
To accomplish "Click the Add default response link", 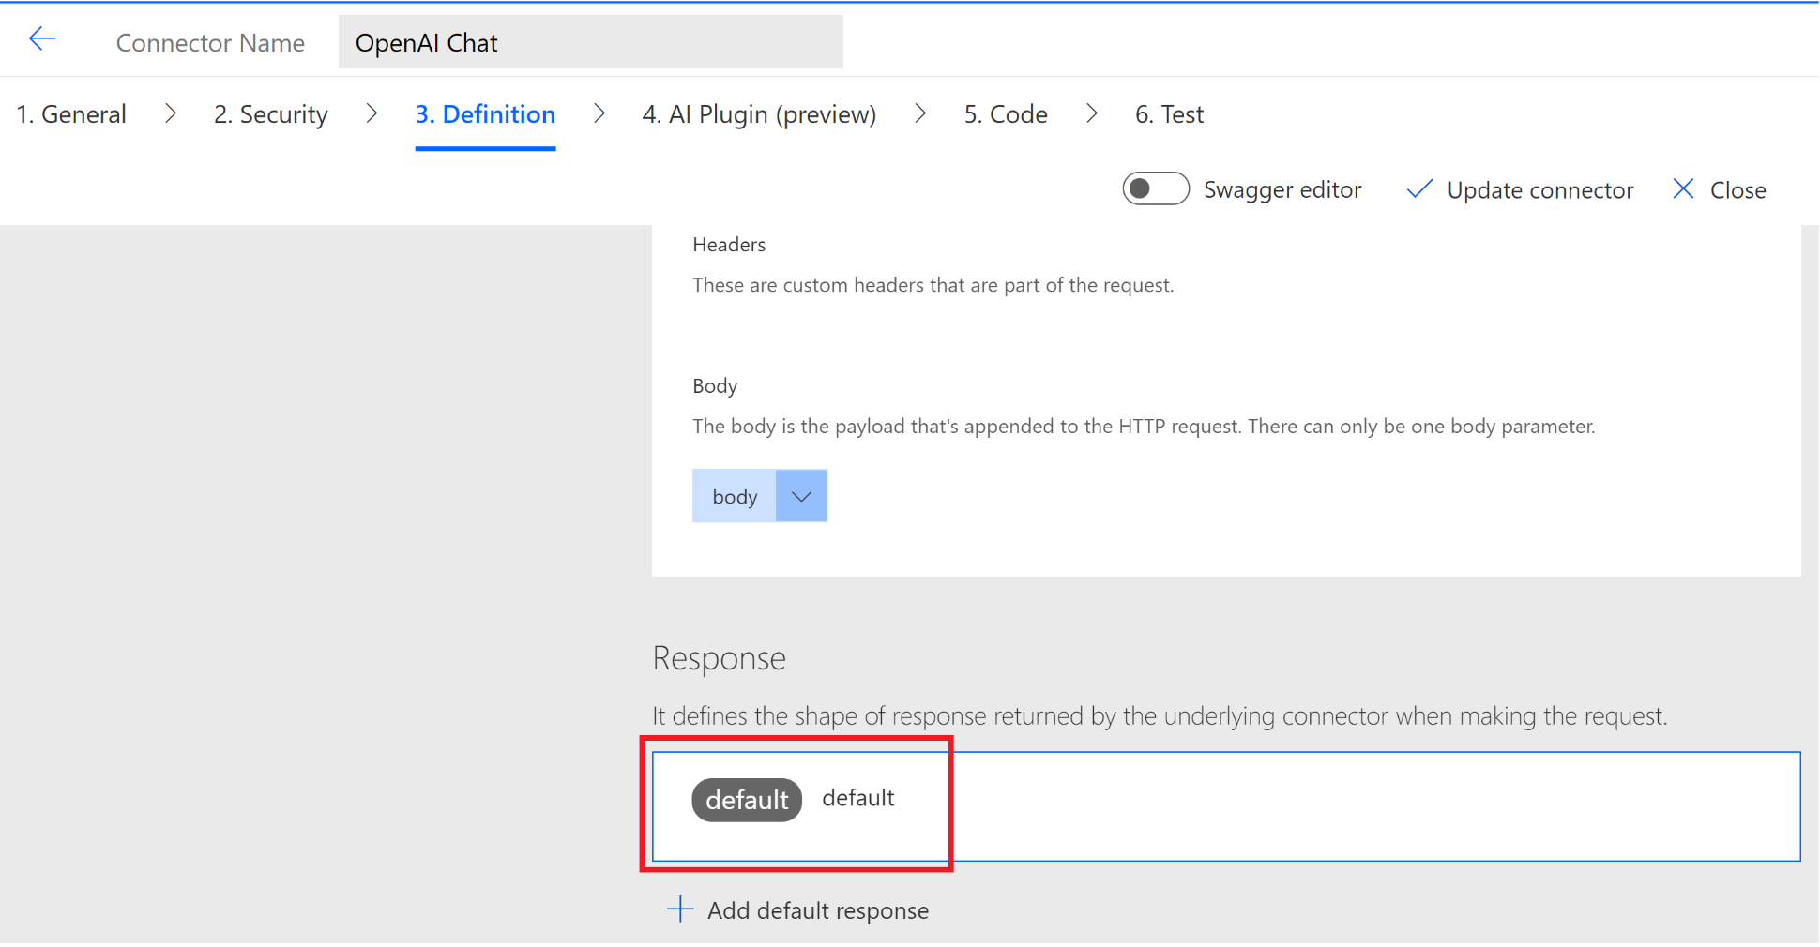I will pyautogui.click(x=817, y=910).
